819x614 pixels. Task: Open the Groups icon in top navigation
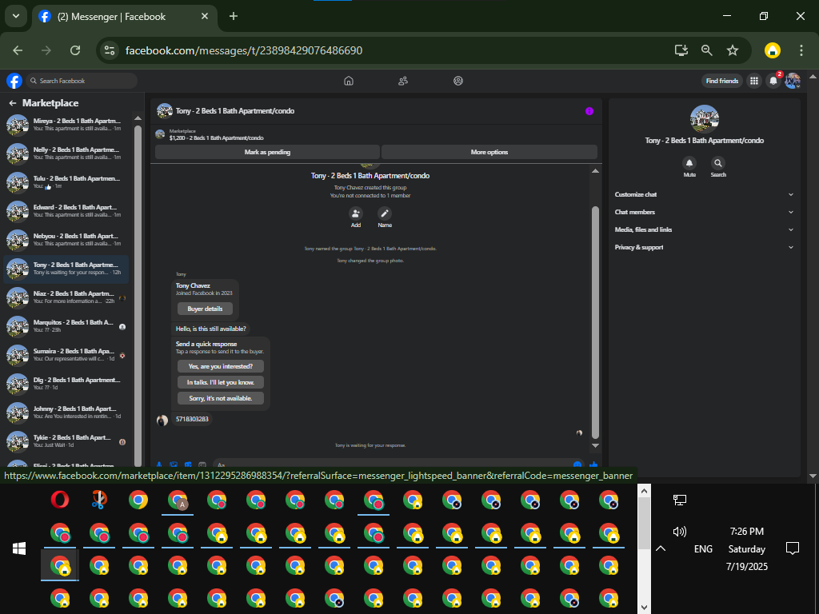click(458, 81)
